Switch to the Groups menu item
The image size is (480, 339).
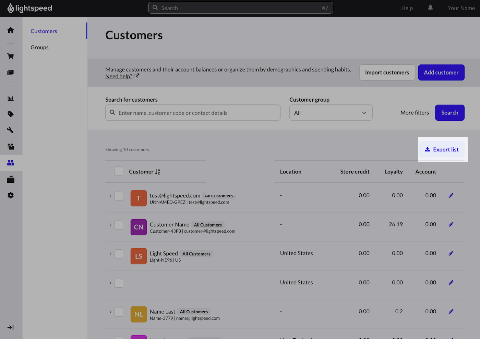pyautogui.click(x=39, y=48)
